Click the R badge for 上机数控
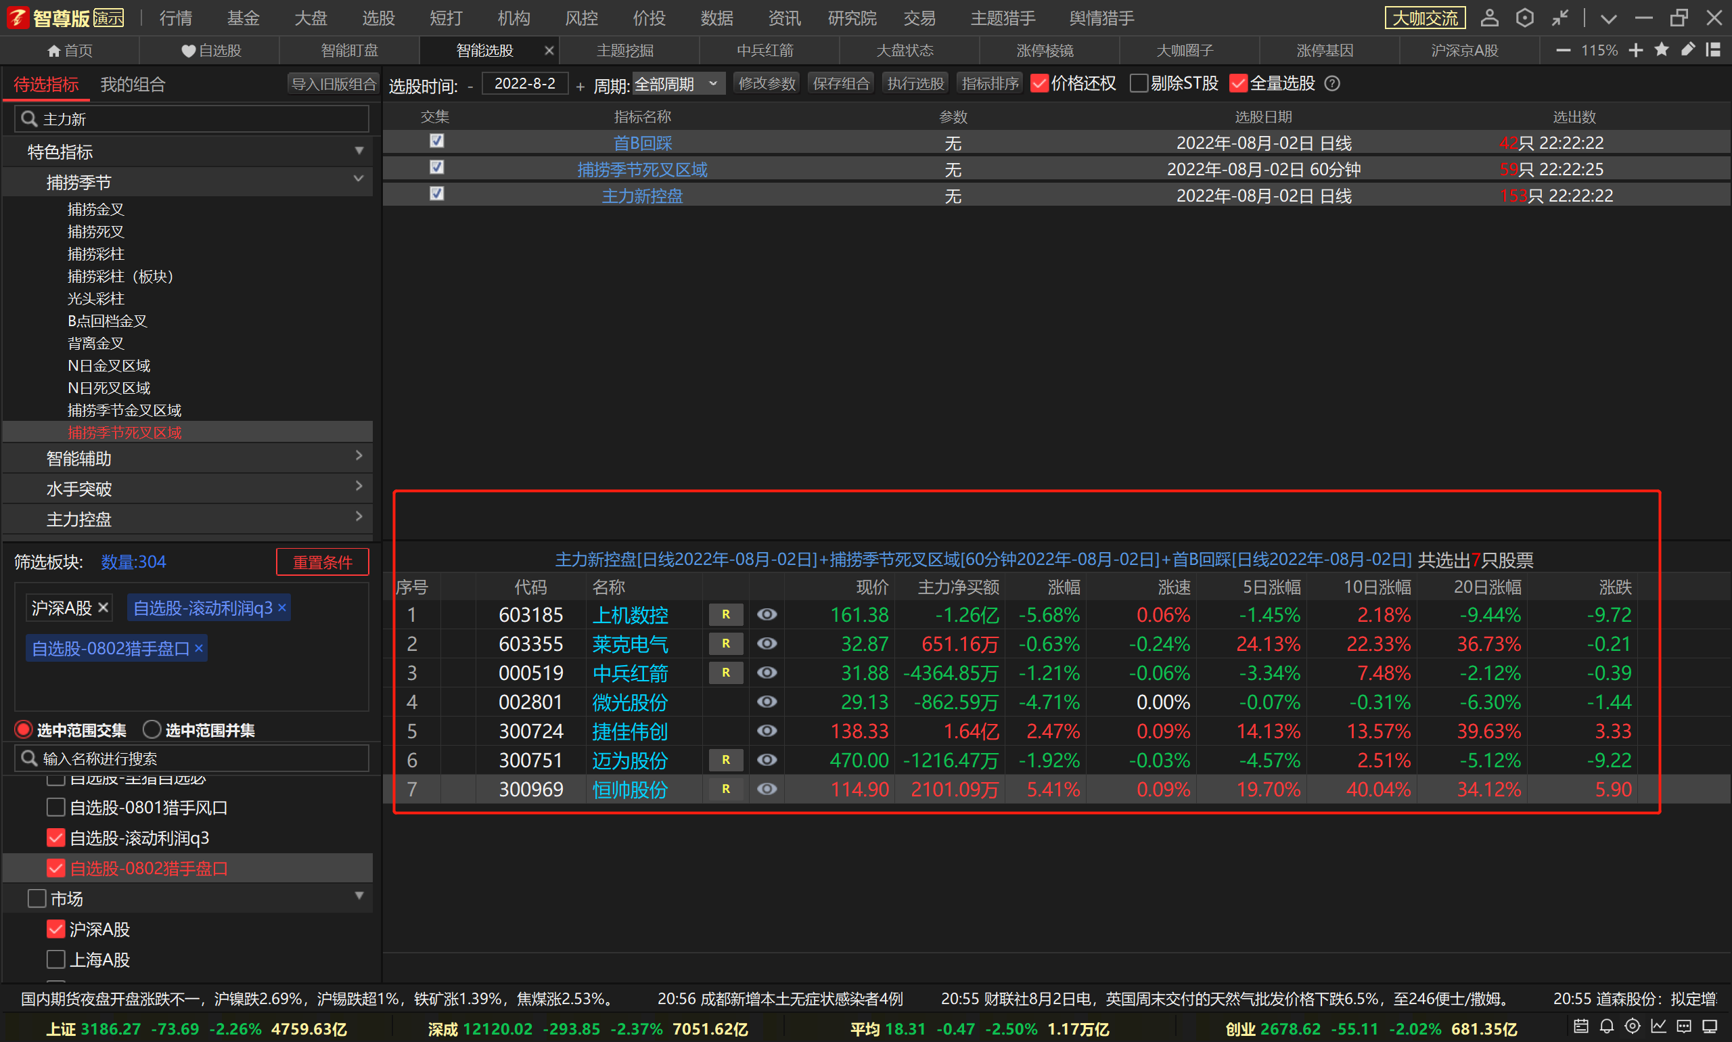Screen dimensions: 1732x1042 (725, 614)
